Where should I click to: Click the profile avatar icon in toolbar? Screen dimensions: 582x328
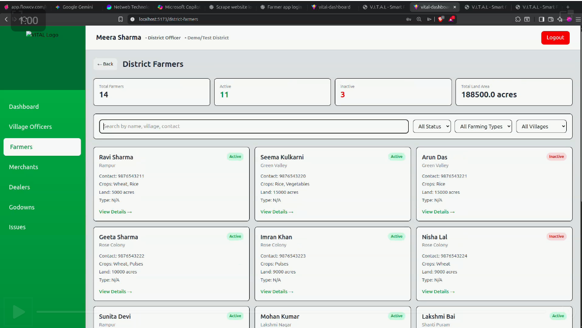click(569, 19)
